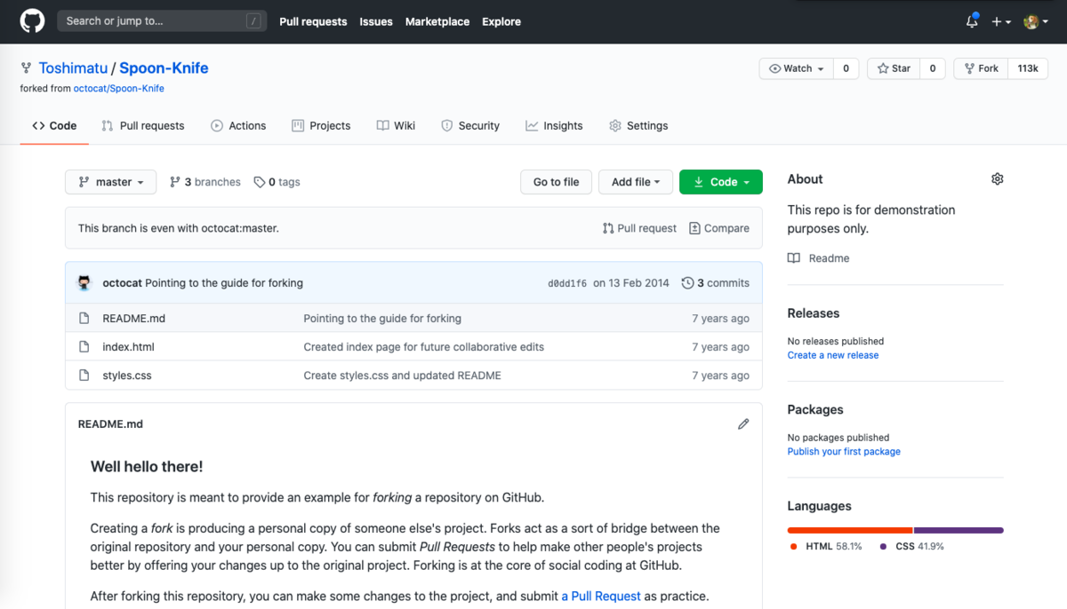The image size is (1067, 609).
Task: Click the 113k fork count
Action: (1028, 68)
